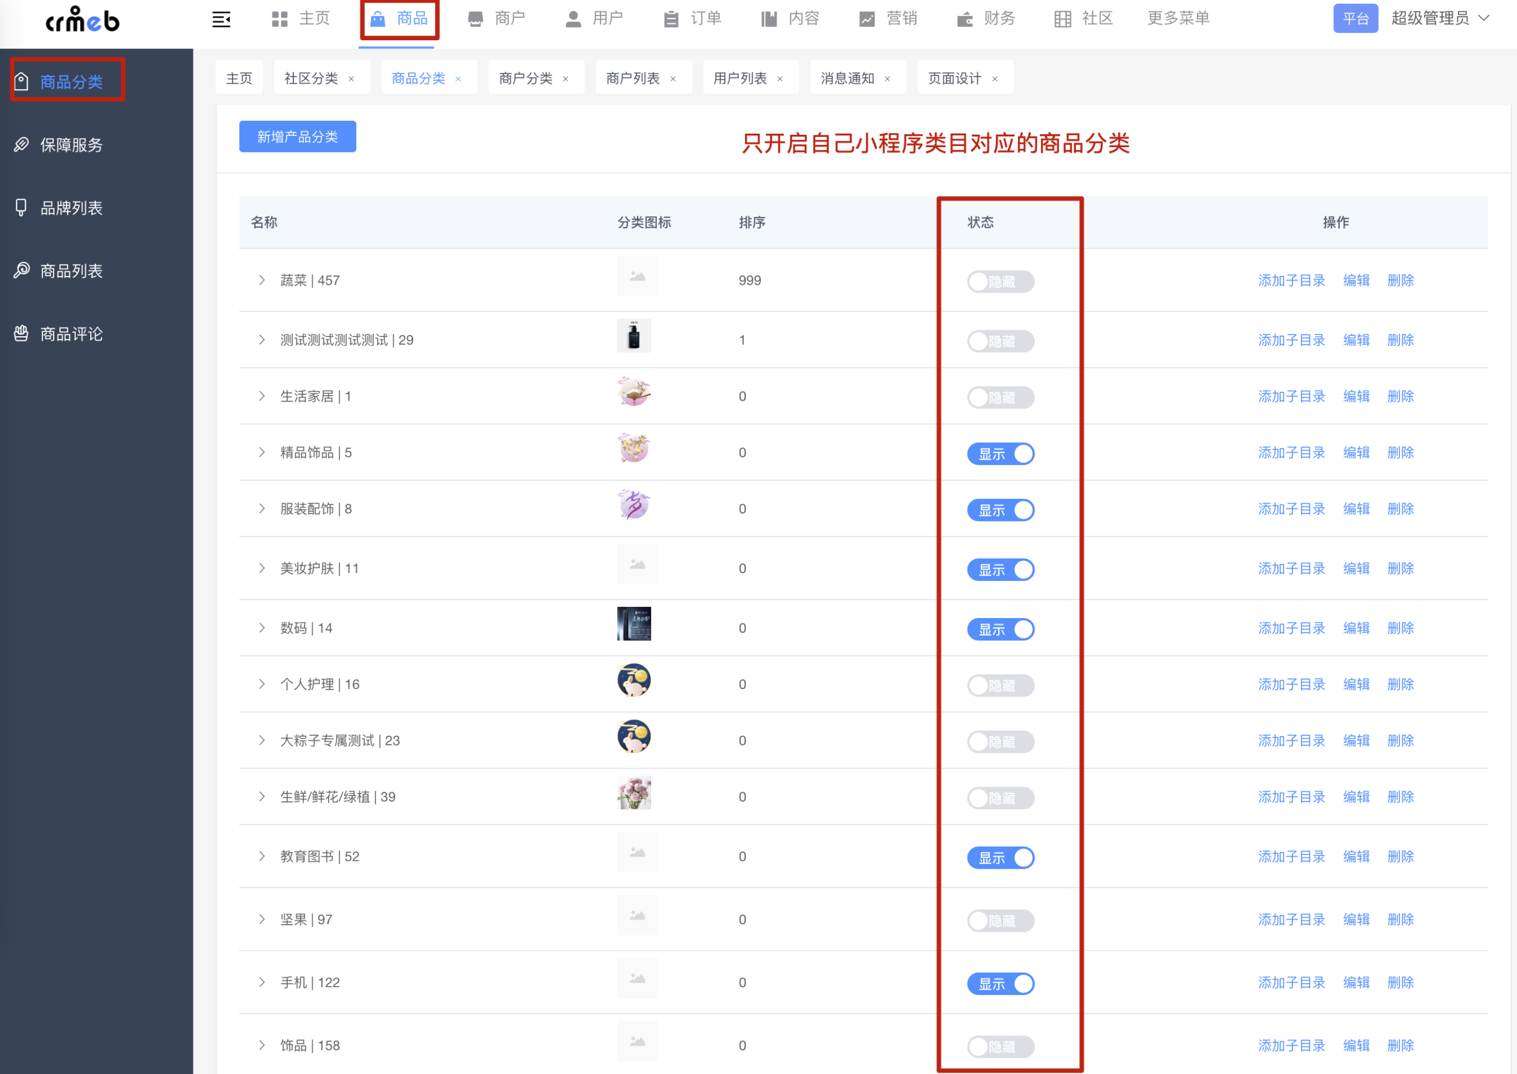Expand the 精品饰品 | 5 category
Viewport: 1517px width, 1074px height.
pos(262,452)
